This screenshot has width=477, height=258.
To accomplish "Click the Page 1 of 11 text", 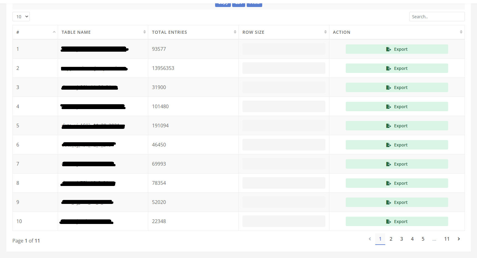I will tap(26, 241).
